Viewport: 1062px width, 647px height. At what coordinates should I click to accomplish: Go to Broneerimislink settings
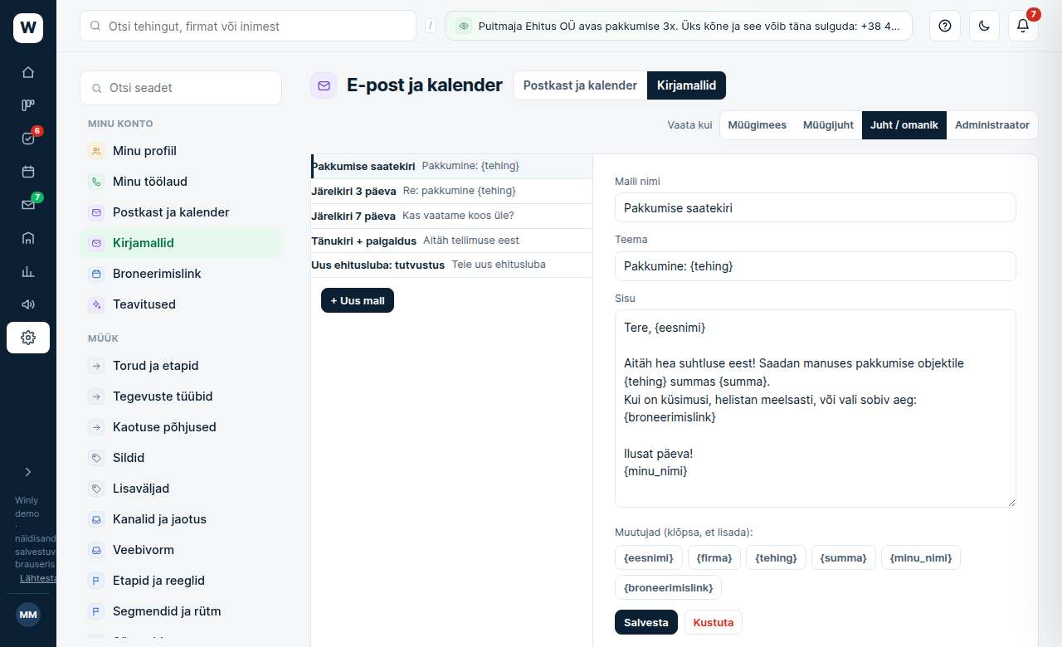point(181,274)
